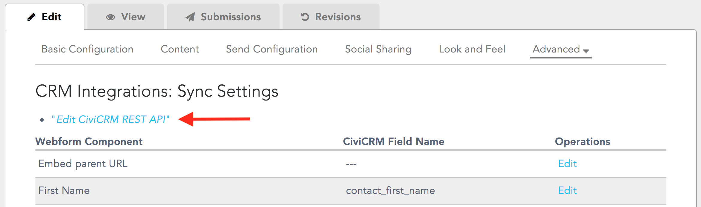701x207 pixels.
Task: Edit the First Name field mapping
Action: (567, 190)
